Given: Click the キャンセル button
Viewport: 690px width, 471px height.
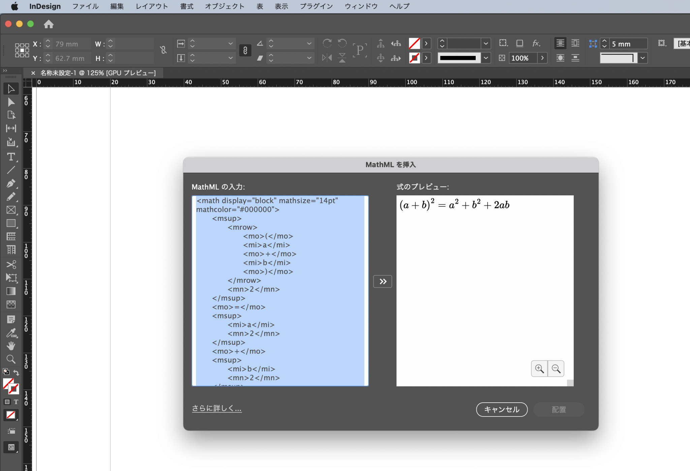Looking at the screenshot, I should 501,409.
